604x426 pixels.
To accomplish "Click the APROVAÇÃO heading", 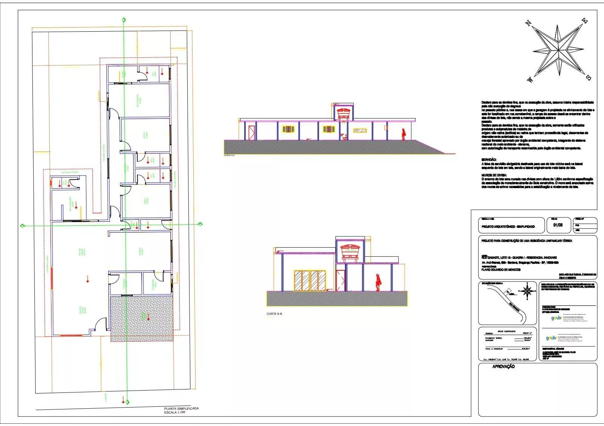I will [x=504, y=366].
